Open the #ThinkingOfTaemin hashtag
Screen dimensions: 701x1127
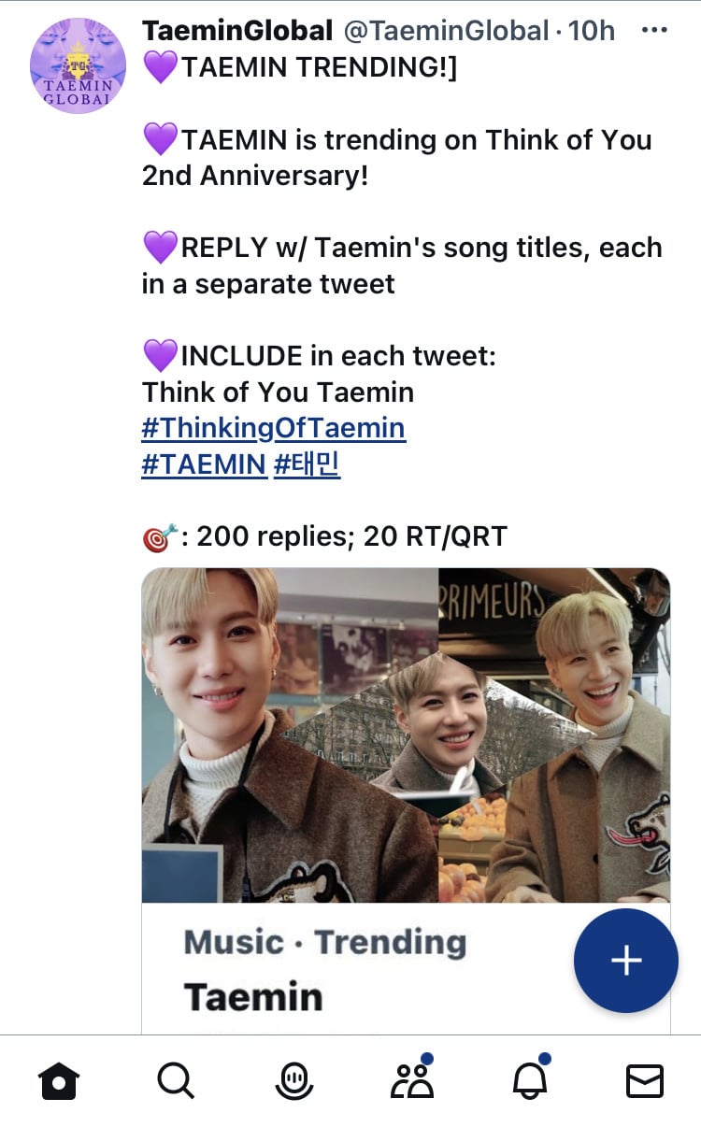coord(273,428)
